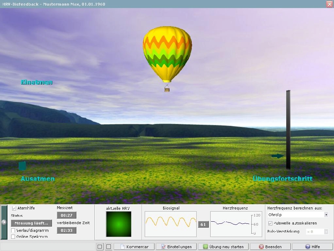Screen dimensions: 334x251
Task: Toggle the Atemhilfe checkbox
Action: pyautogui.click(x=14, y=208)
